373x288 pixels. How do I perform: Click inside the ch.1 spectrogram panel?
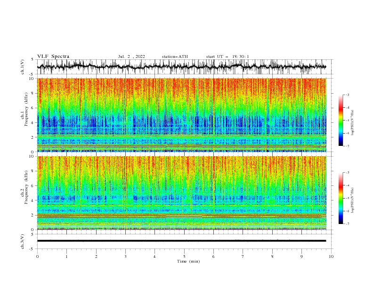tap(181, 115)
